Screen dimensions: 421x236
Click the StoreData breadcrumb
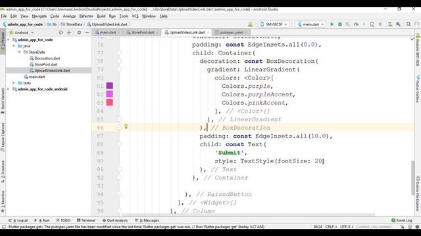tap(72, 24)
